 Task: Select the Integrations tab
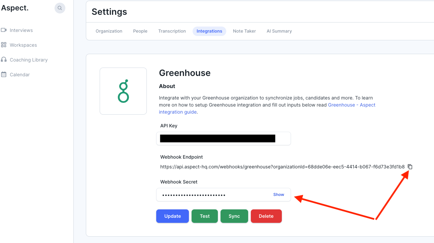209,31
